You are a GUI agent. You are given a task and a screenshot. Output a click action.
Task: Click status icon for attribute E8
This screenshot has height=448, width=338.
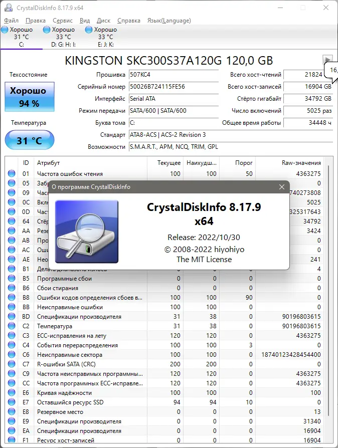pos(12,412)
